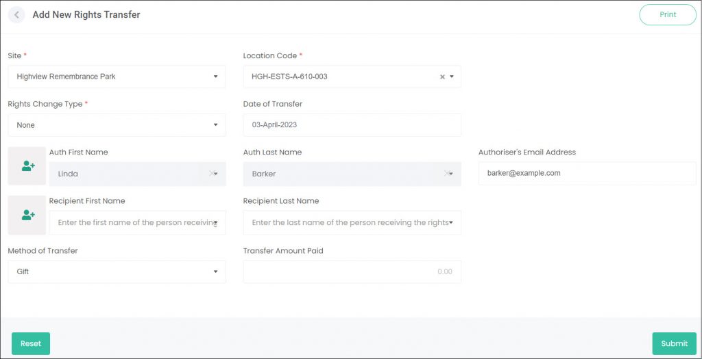Click the Print button
Screen dimensions: 702x359
coord(668,15)
